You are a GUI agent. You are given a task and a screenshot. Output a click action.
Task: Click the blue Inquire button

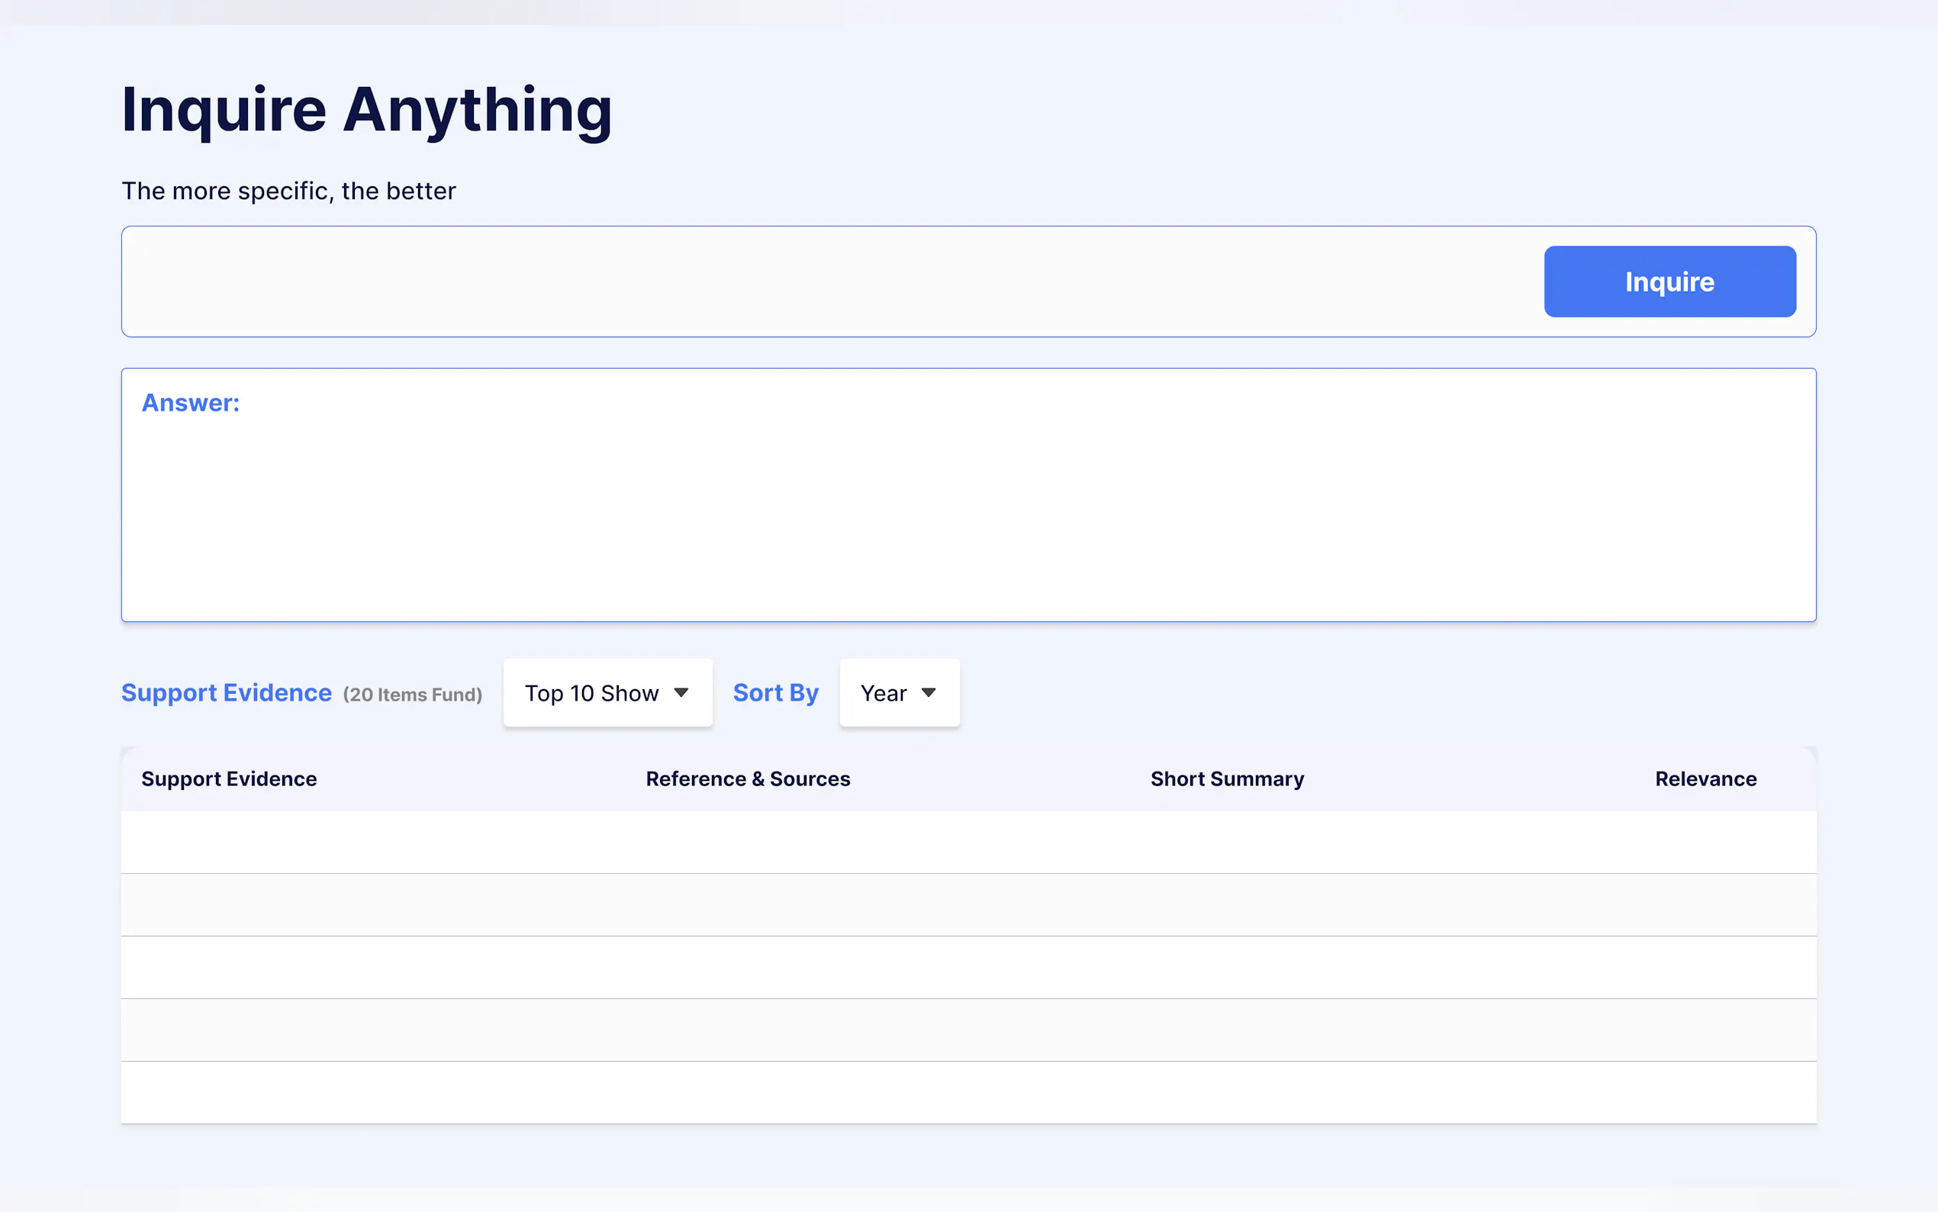pos(1669,282)
